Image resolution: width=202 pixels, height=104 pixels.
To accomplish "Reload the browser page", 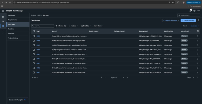I will (x=10, y=2).
